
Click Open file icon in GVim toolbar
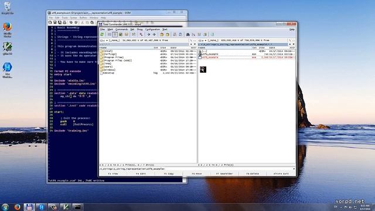pos(50,22)
